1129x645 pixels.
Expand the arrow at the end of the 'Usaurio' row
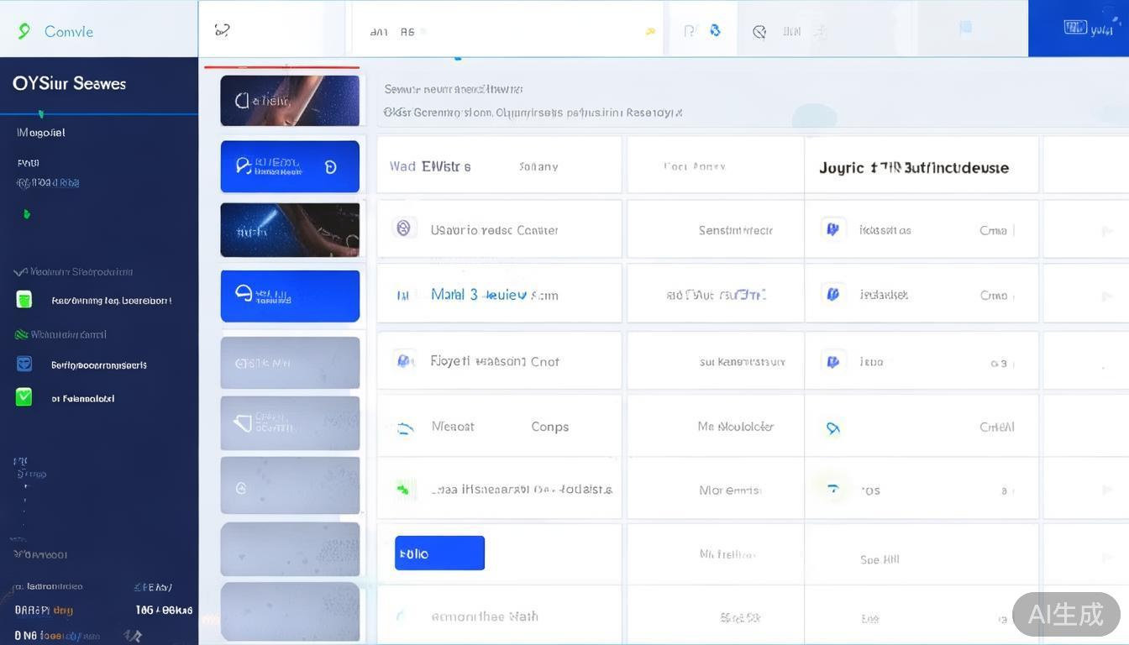pos(1107,229)
